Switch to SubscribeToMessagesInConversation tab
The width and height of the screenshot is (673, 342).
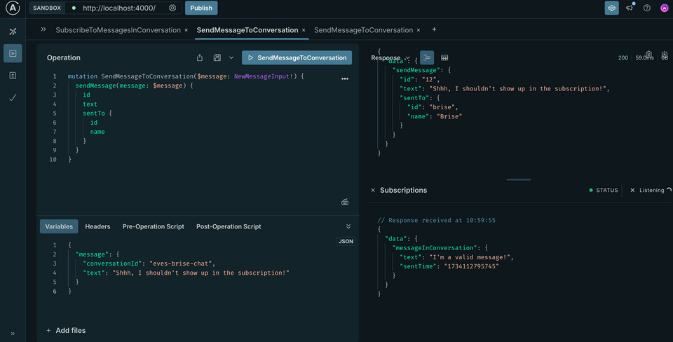click(118, 30)
